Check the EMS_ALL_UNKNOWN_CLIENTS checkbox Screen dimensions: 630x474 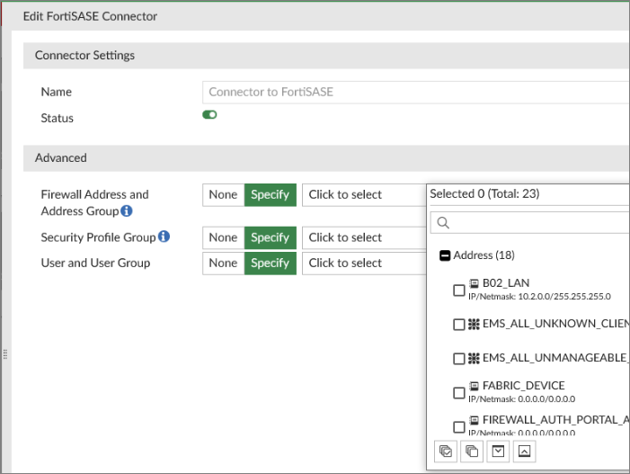tap(459, 325)
